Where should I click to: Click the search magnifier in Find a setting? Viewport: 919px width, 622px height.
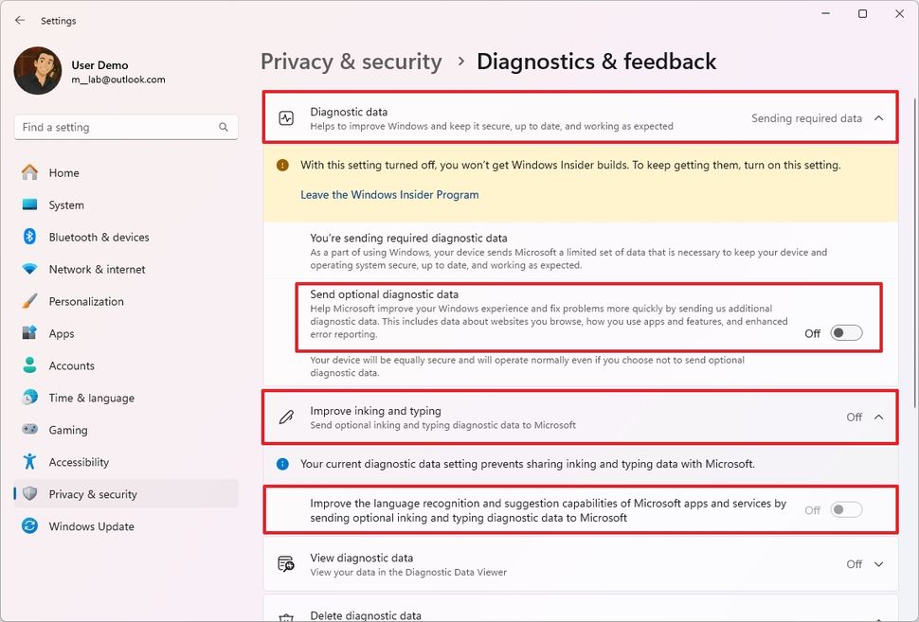click(223, 127)
